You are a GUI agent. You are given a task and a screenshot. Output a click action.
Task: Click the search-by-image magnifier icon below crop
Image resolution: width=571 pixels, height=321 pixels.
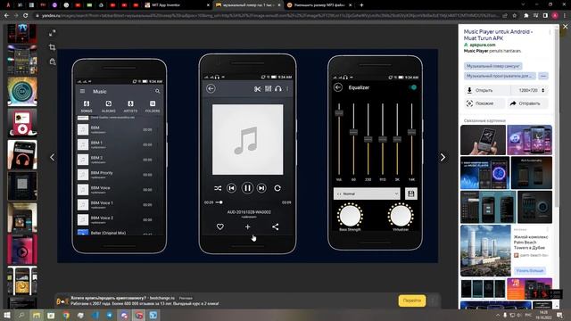pyautogui.click(x=53, y=62)
